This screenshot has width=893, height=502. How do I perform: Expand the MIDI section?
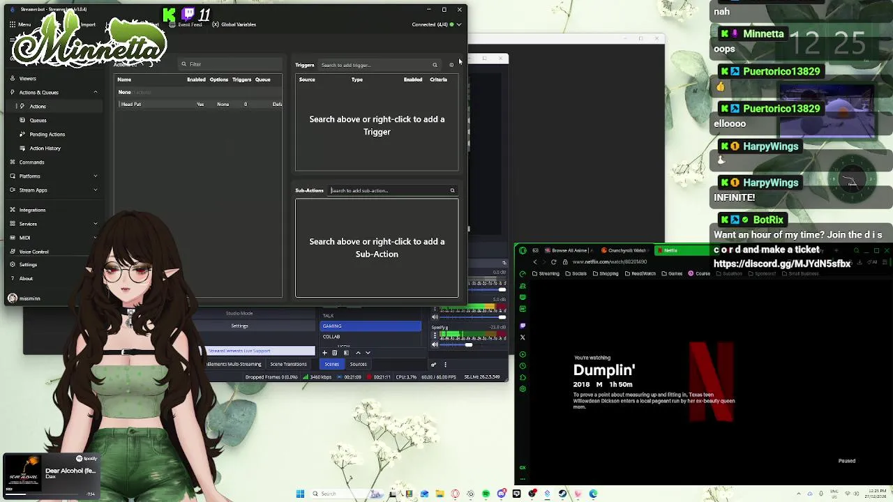click(96, 238)
